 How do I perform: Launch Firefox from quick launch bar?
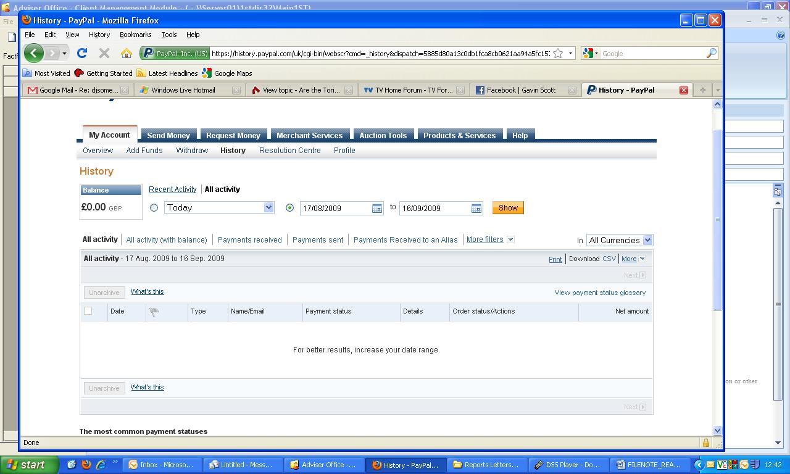86,465
